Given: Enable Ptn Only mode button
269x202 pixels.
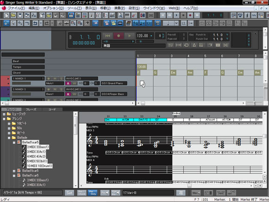Looking at the screenshot, I should tap(93, 193).
